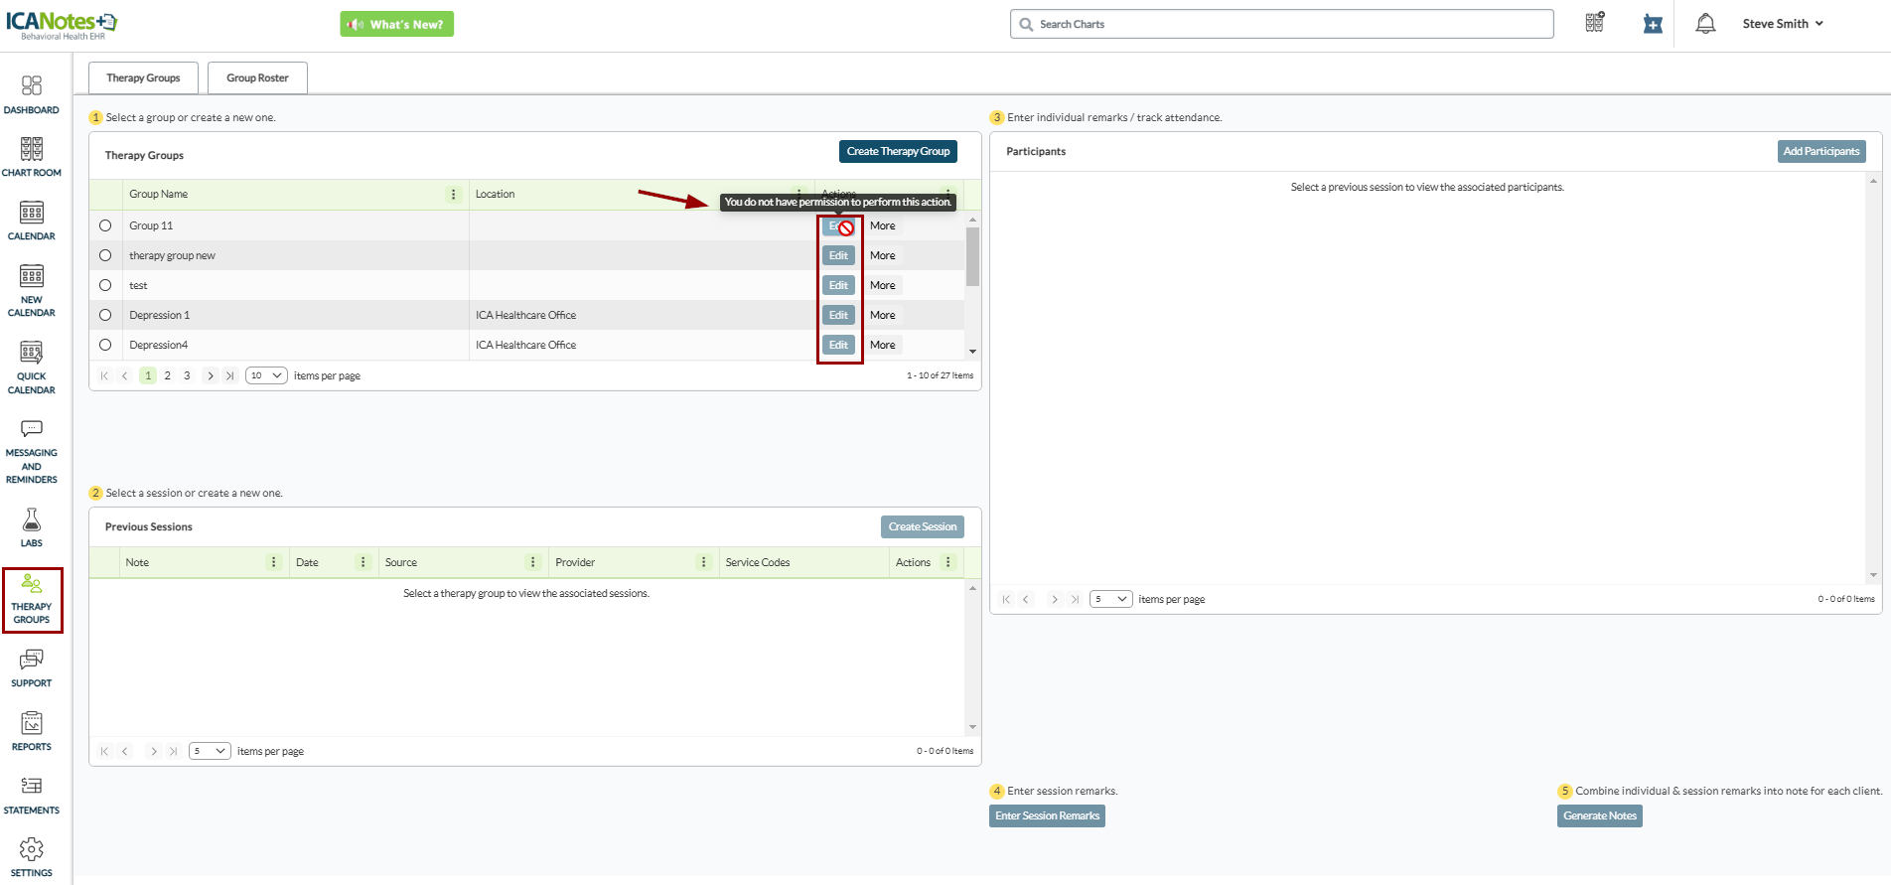Viewport: 1891px width, 885px height.
Task: Expand Therapy Groups items per page dropdown
Action: [266, 375]
